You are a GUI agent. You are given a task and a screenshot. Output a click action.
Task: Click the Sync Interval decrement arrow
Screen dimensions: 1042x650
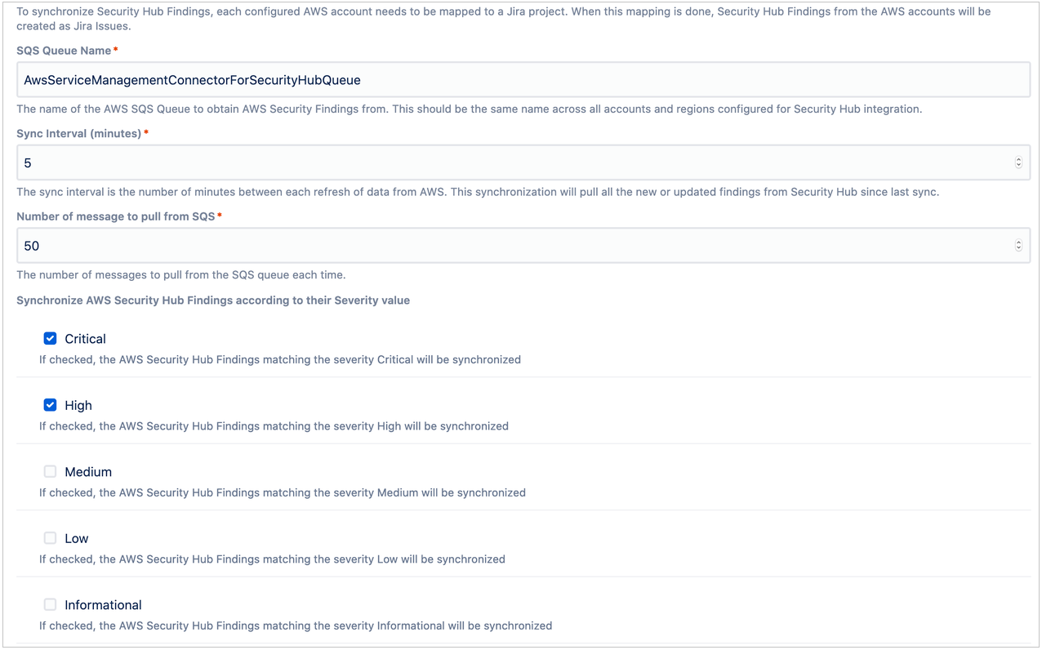click(1018, 166)
